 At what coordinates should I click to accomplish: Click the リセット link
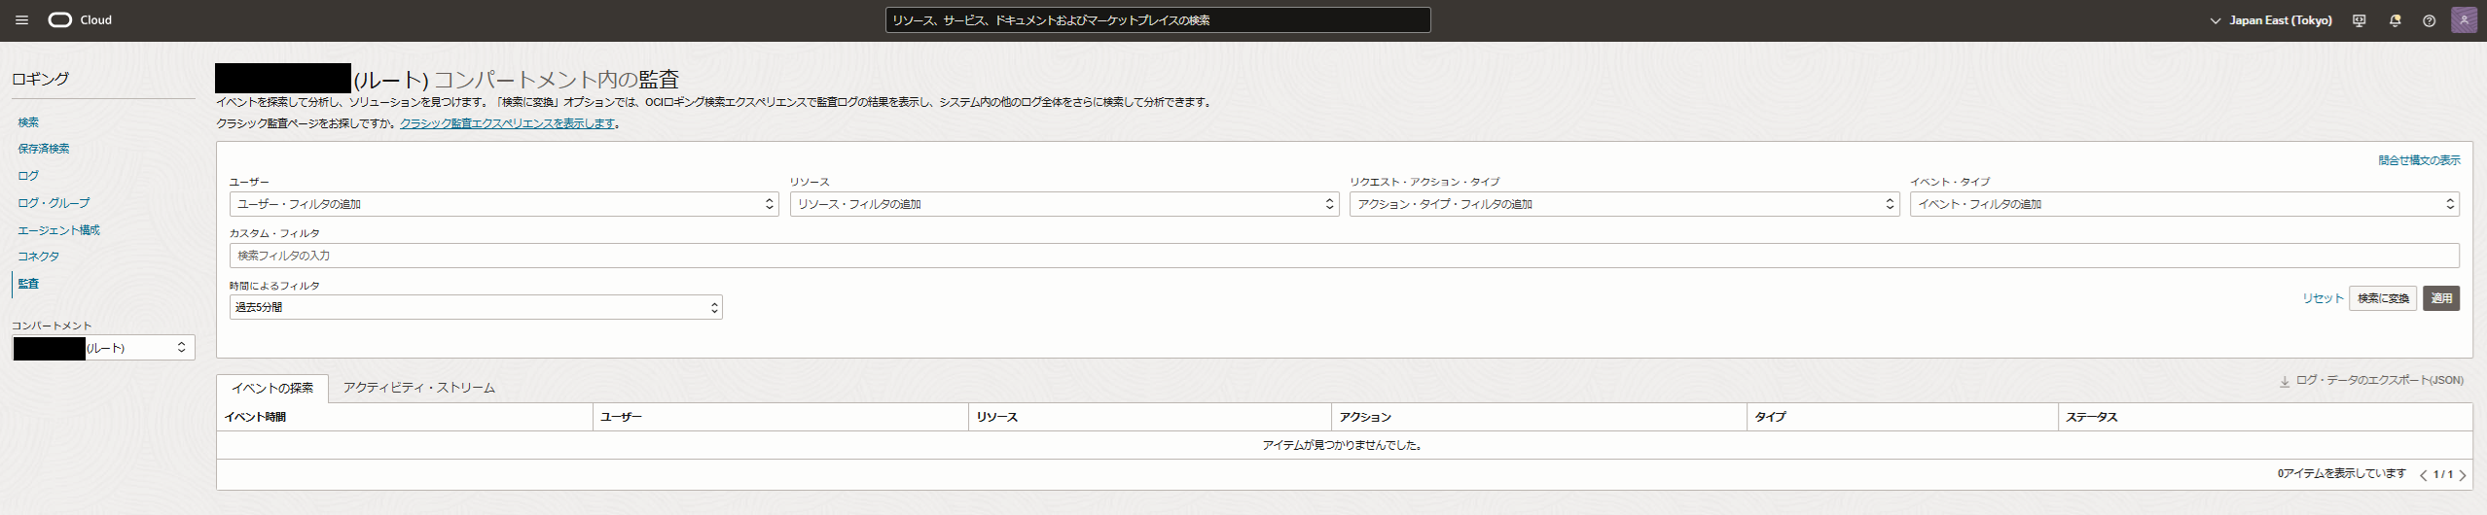pos(2323,298)
